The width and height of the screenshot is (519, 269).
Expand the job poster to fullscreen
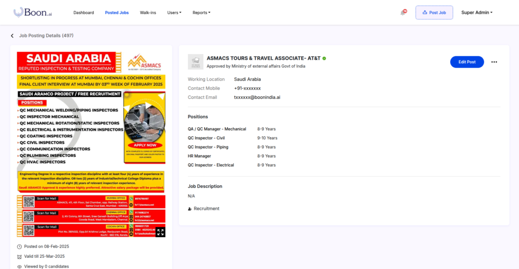(160, 232)
